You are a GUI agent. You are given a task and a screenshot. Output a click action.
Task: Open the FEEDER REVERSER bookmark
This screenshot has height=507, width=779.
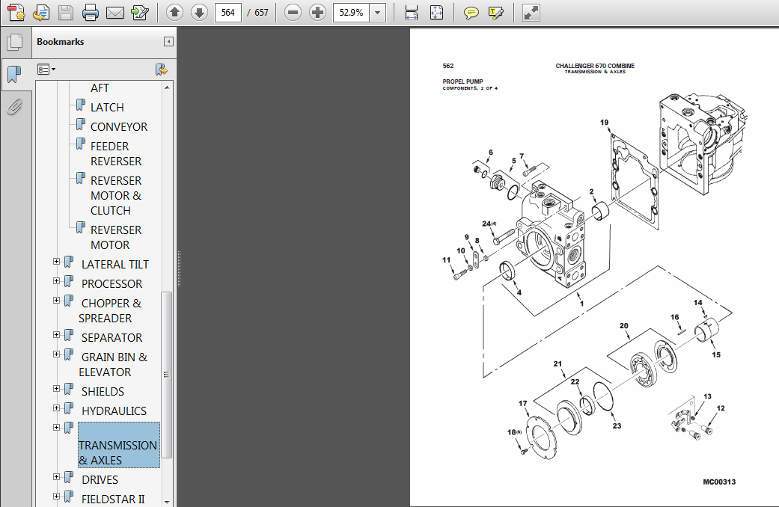point(116,154)
